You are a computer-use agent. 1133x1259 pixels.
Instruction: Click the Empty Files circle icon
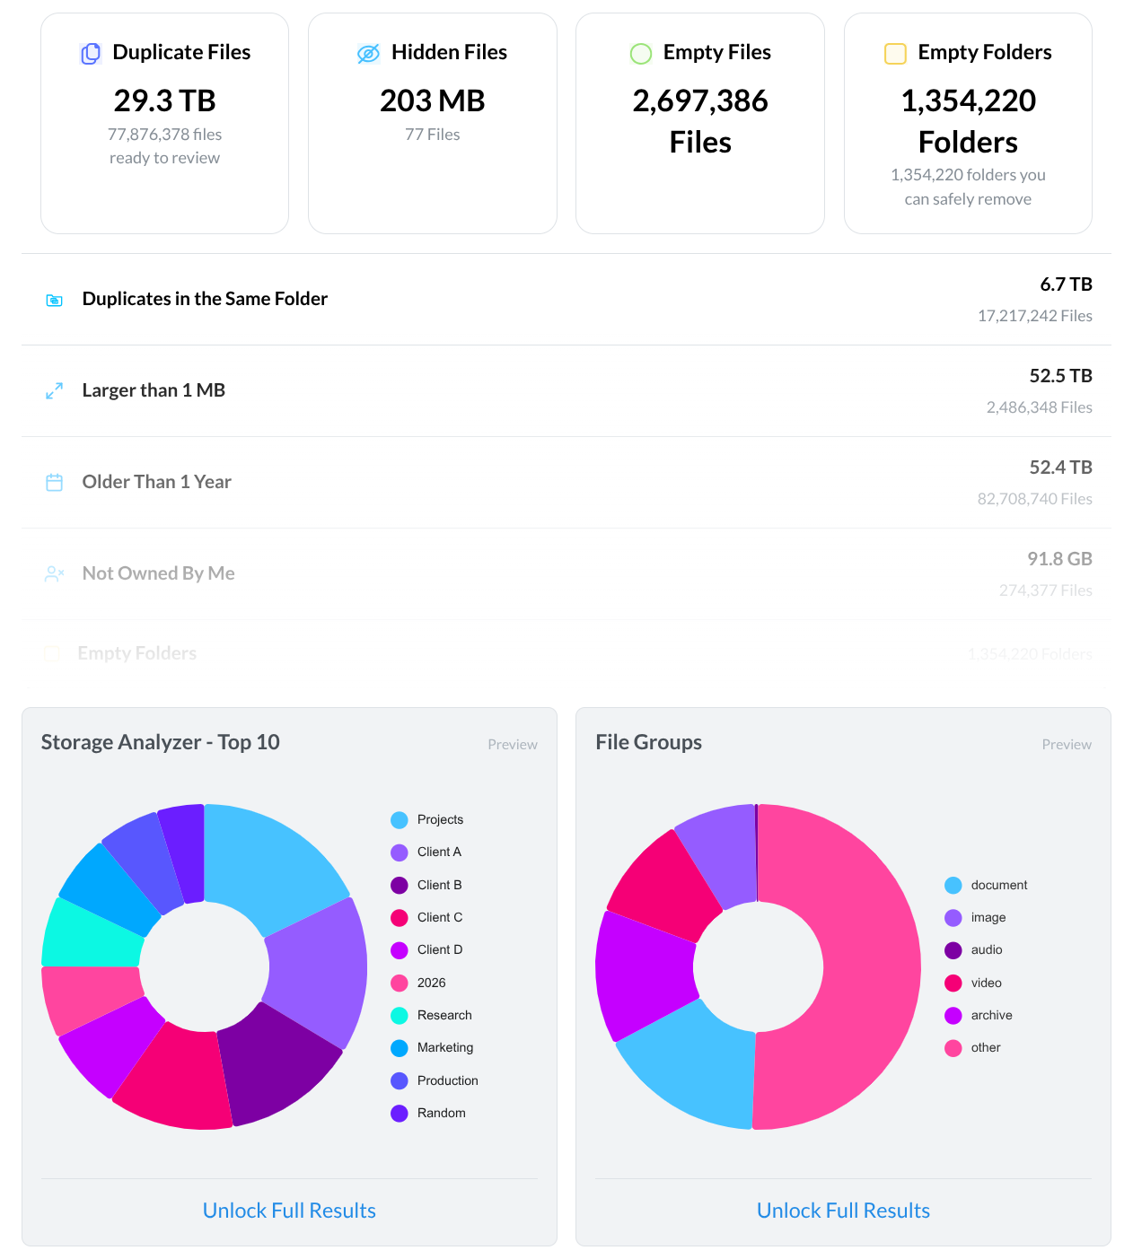tap(640, 53)
